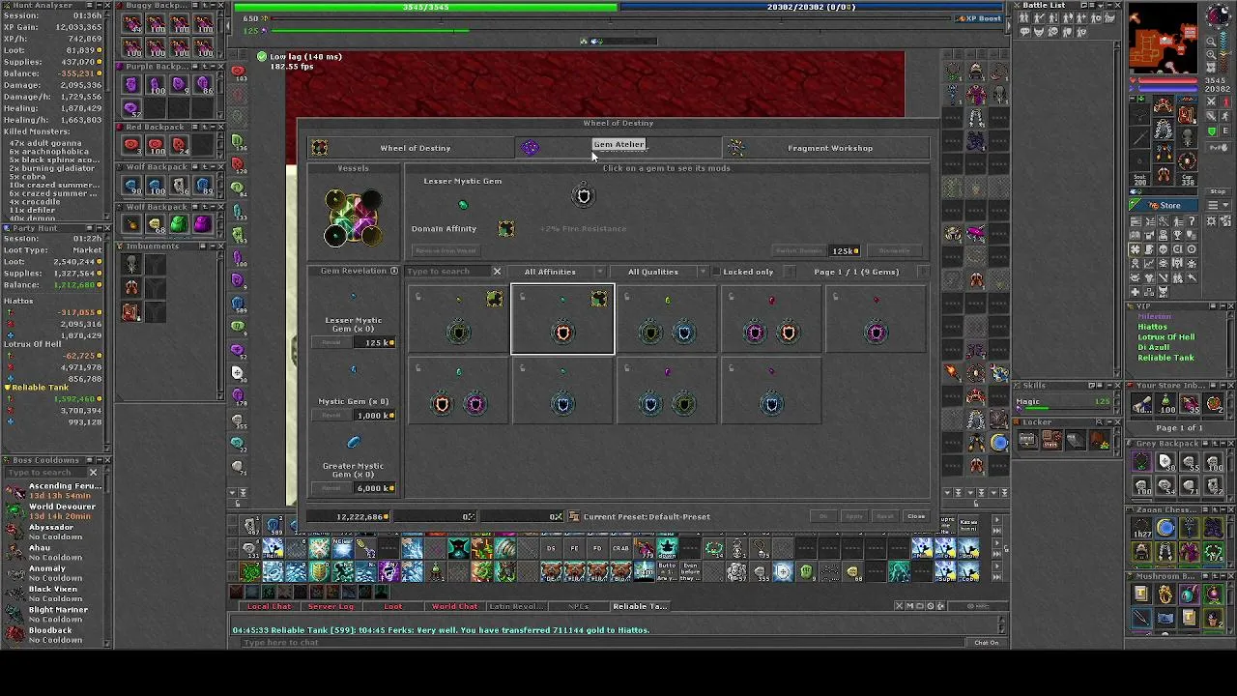Open the green backpack in Wolf Backpack
The image size is (1237, 696).
click(x=179, y=224)
